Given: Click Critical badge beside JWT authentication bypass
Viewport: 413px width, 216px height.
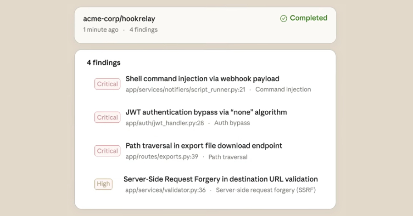Looking at the screenshot, I should click(x=107, y=117).
